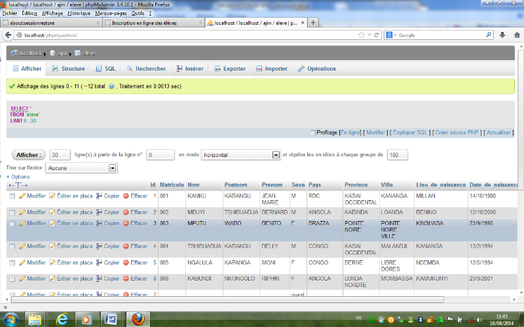Viewport: 524px width, 327px height.
Task: Open the display mode horizontal dropdown
Action: coord(240,155)
